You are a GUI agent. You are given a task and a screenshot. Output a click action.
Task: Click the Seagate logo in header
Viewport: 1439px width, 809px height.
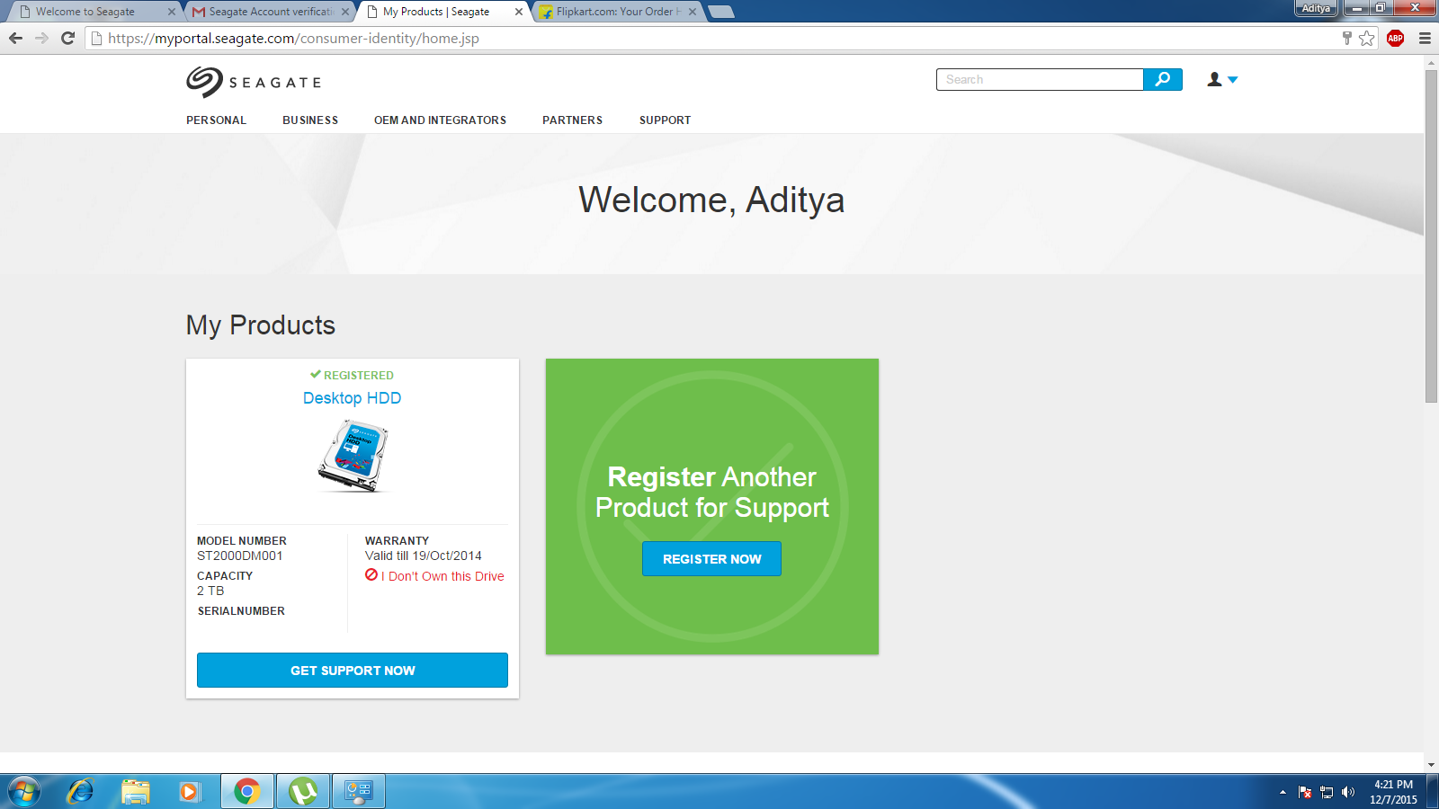point(253,82)
